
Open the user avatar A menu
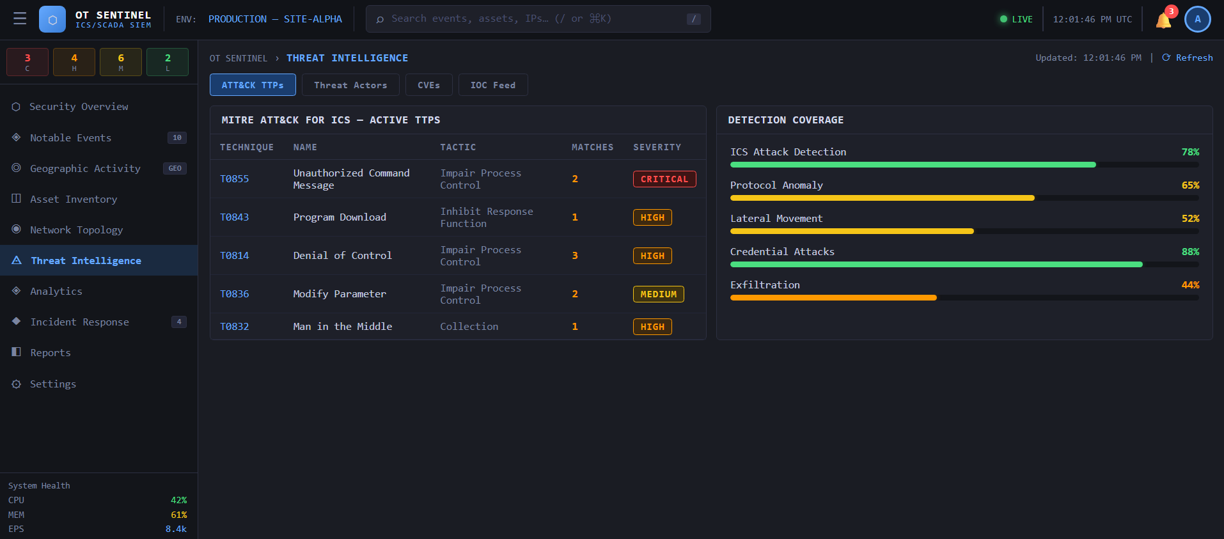click(1197, 19)
